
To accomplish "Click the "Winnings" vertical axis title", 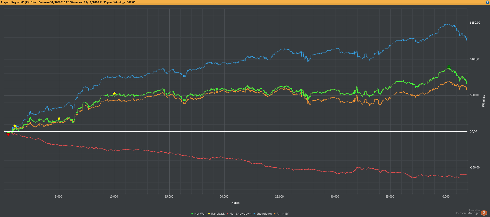I will click(x=484, y=101).
